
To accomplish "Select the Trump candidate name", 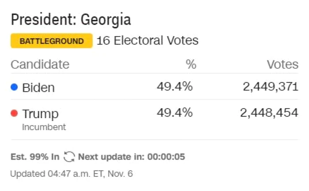I will 41,114.
